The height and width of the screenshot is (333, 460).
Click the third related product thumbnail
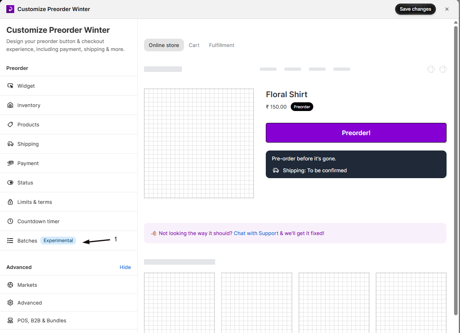[334, 303]
